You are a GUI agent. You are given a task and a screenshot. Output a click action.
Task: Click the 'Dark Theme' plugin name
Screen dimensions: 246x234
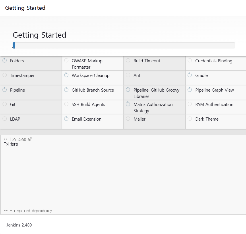coord(207,119)
